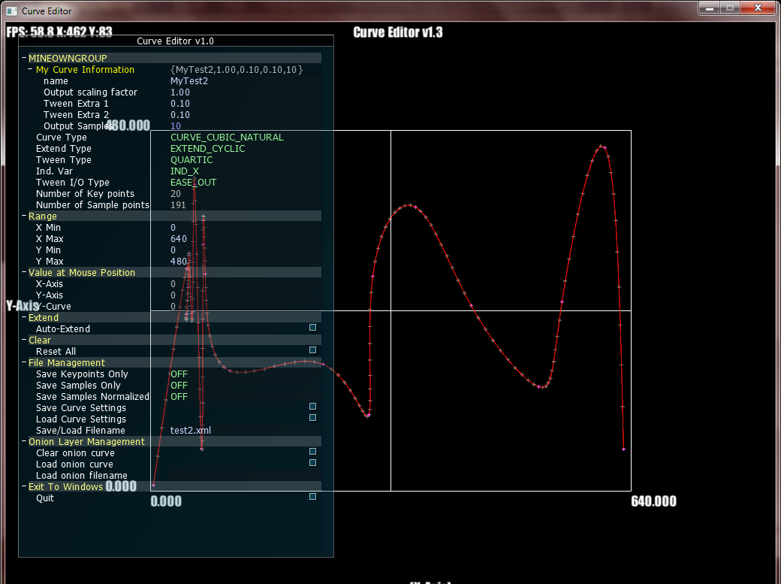Image resolution: width=781 pixels, height=584 pixels.
Task: Collapse the Range section
Action: 23,216
